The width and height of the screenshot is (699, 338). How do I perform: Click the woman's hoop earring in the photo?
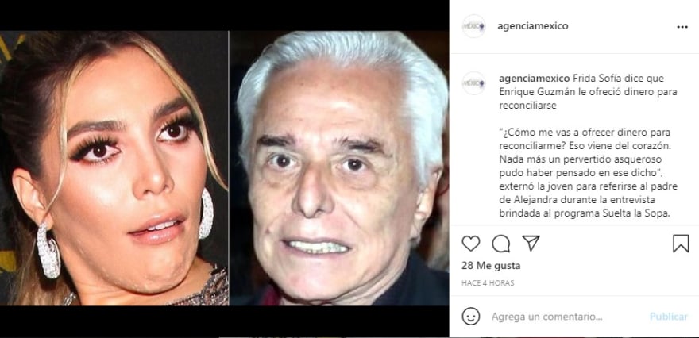(48, 250)
